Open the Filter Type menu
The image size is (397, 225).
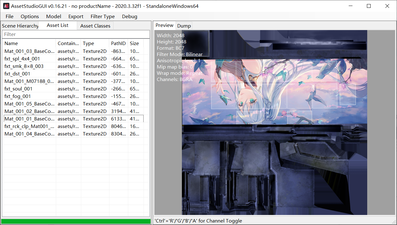pos(103,16)
